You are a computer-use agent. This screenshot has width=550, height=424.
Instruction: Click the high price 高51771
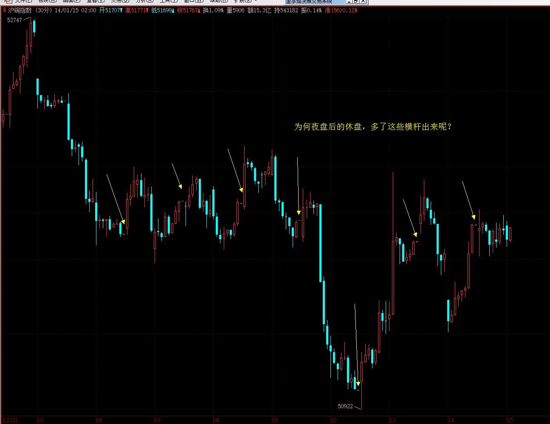137,10
